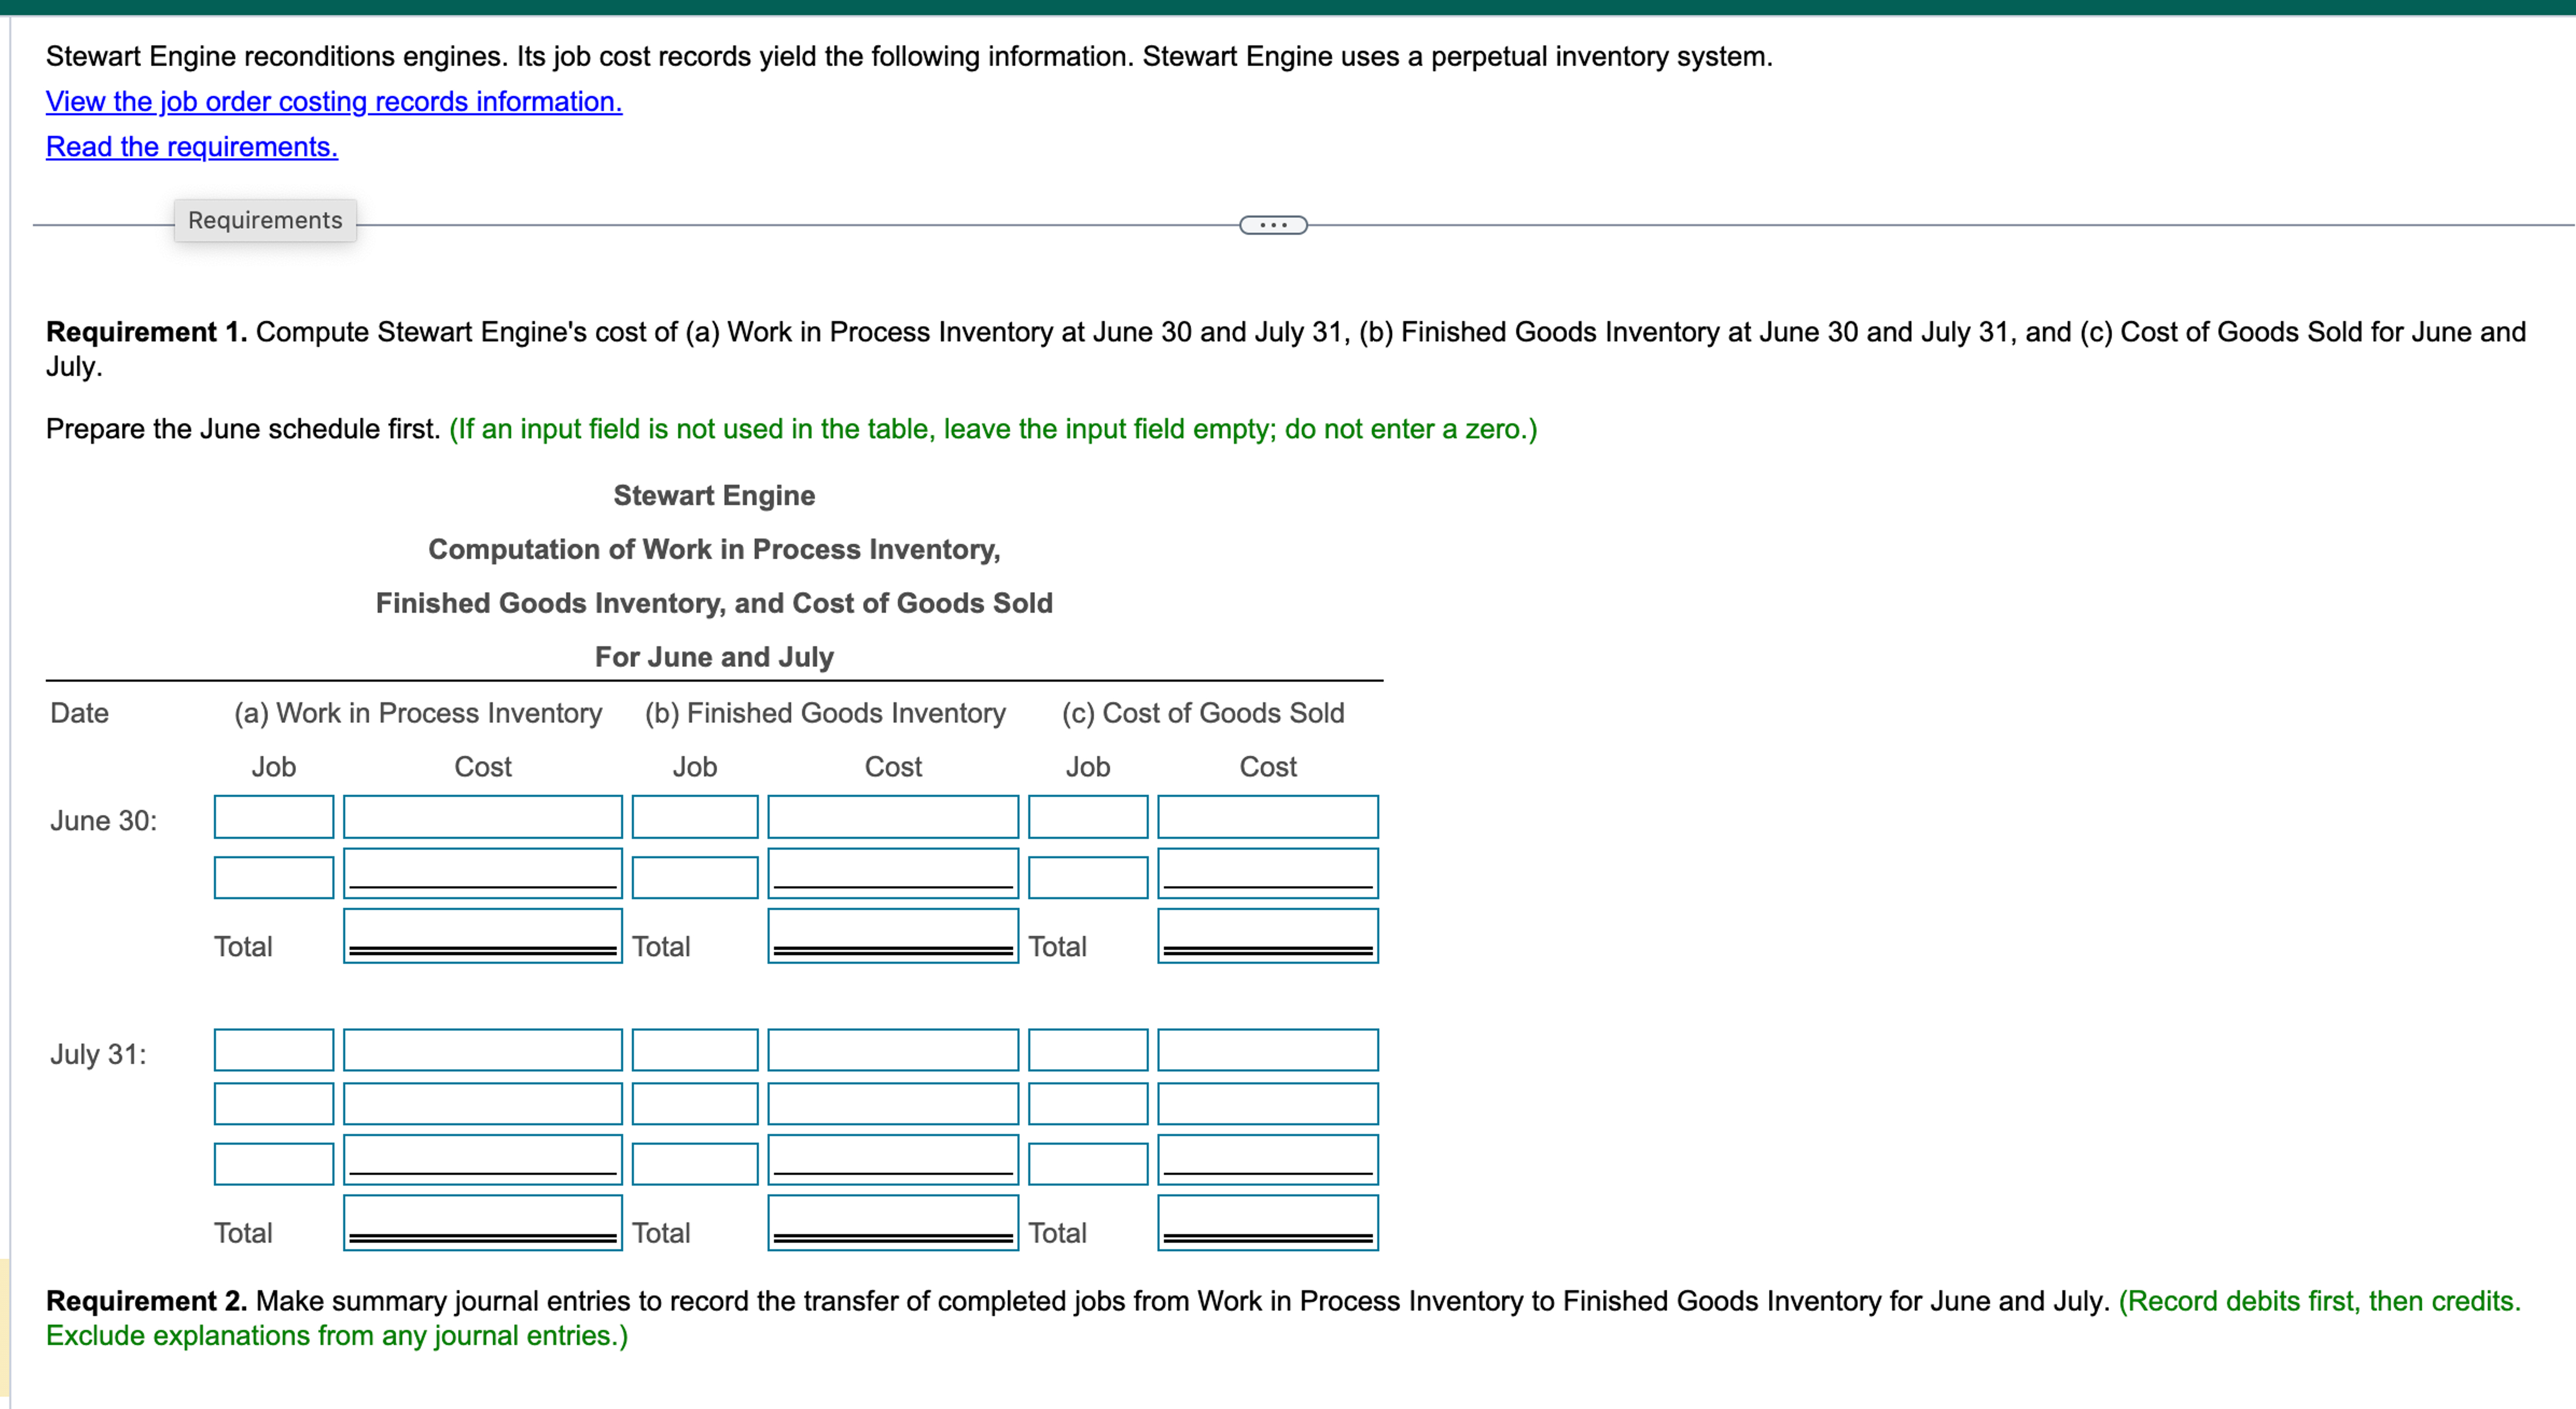This screenshot has height=1409, width=2576.
Task: Activate July 31 third-row Work in Process Cost field
Action: [x=483, y=1160]
